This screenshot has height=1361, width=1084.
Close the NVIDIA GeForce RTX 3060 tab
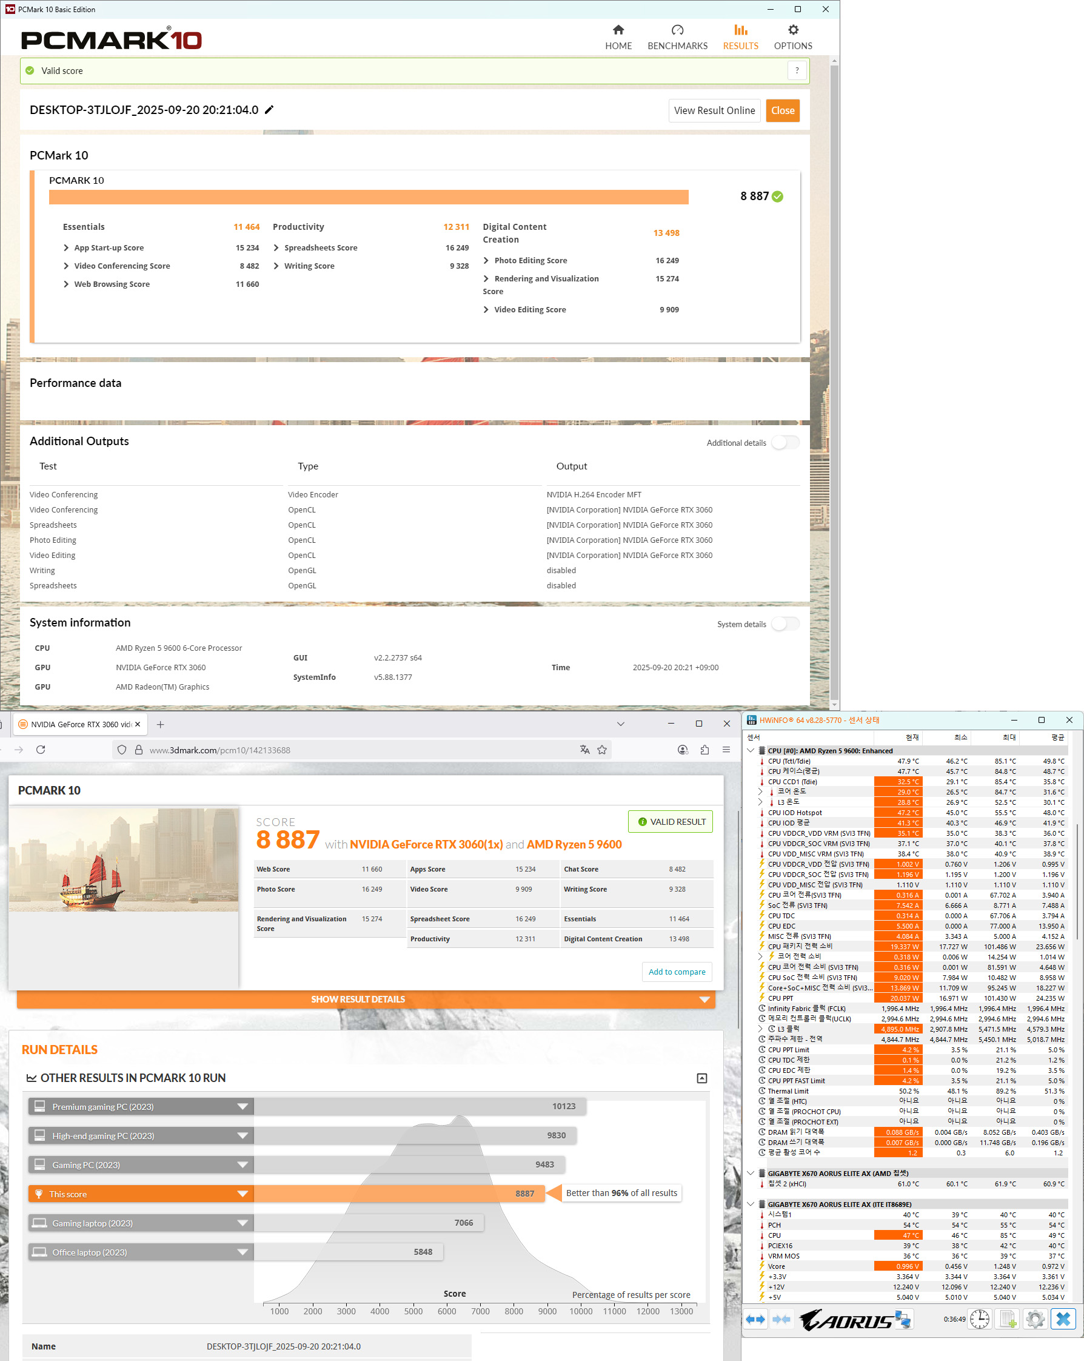[x=138, y=724]
